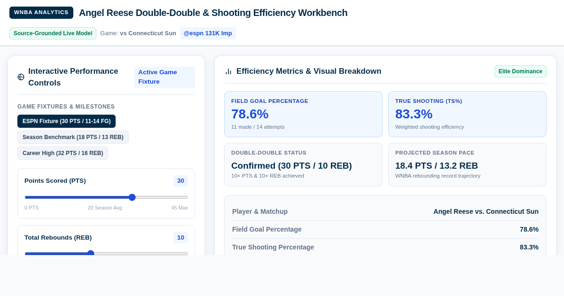This screenshot has height=296, width=564.
Task: Click the page title Angel Reese Double-Double Workbench
Action: (213, 13)
